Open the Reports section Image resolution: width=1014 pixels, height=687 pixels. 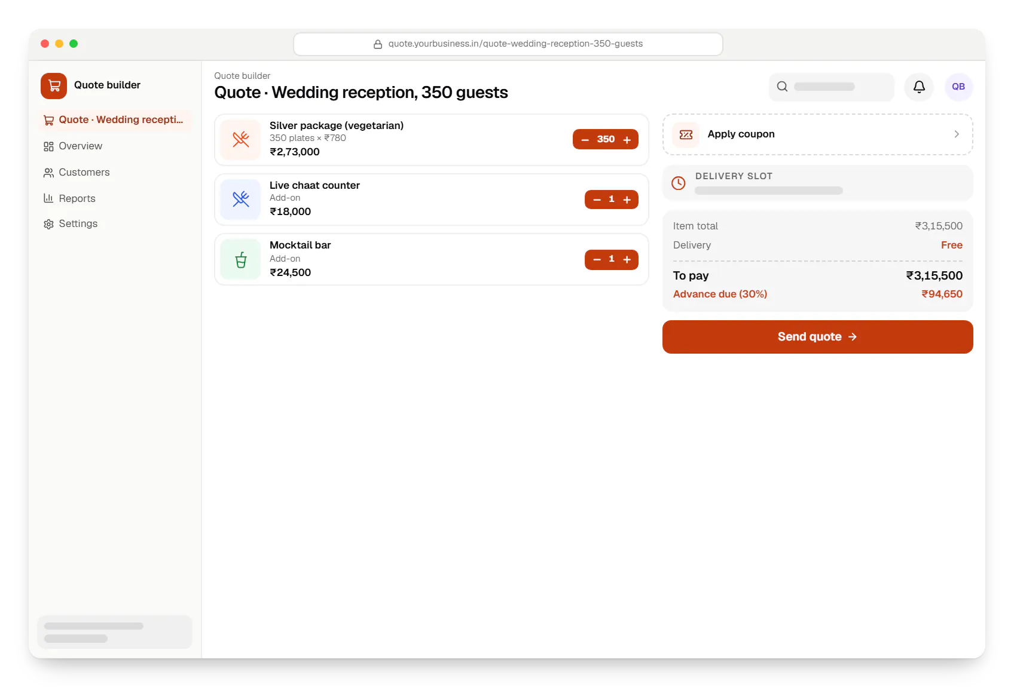click(x=115, y=198)
